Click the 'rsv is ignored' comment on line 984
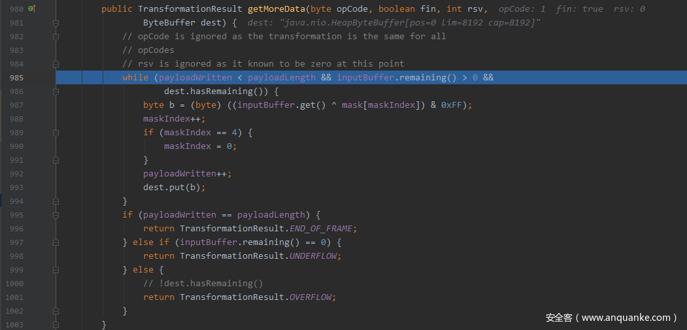Screen dimensions: 687x330 (263, 64)
